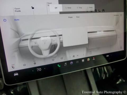Image resolution: width=127 pixels, height=95 pixels.
Task: Select the Keep climate mode
Action: tap(68, 8)
